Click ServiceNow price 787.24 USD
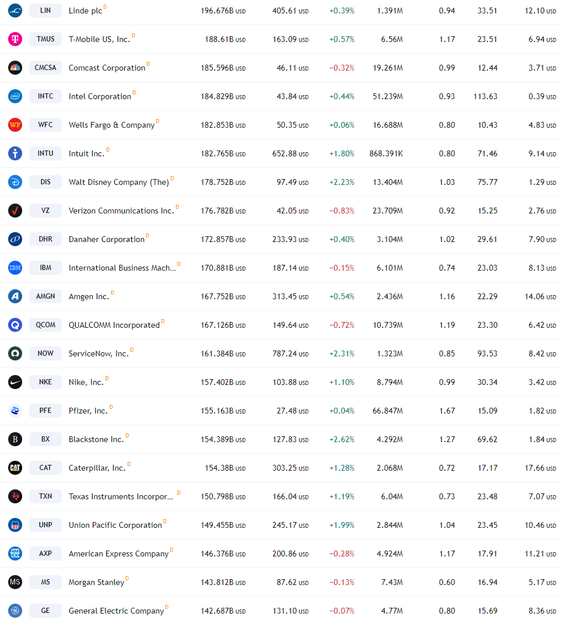 pyautogui.click(x=290, y=354)
